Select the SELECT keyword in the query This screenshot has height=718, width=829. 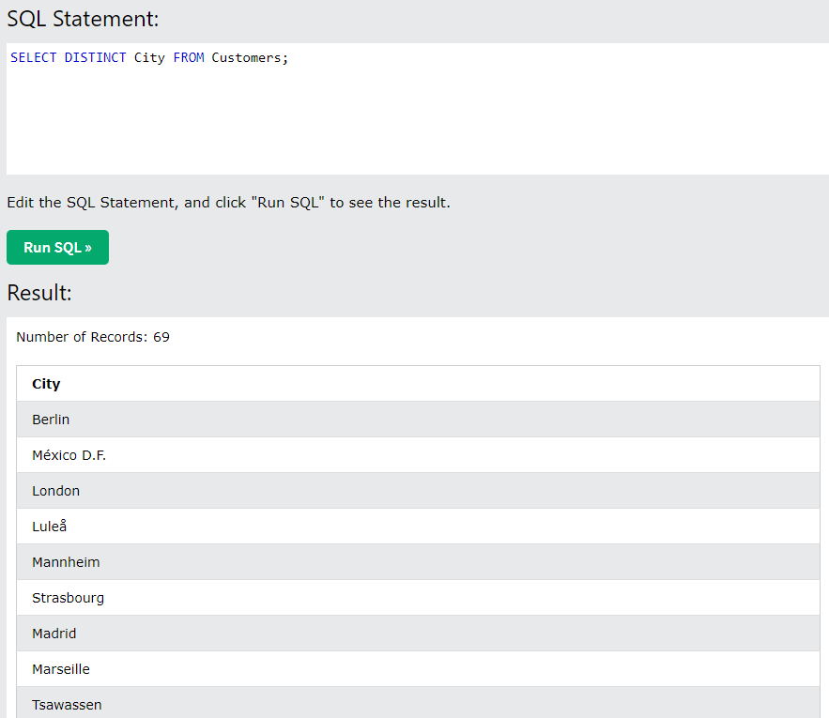pyautogui.click(x=33, y=57)
